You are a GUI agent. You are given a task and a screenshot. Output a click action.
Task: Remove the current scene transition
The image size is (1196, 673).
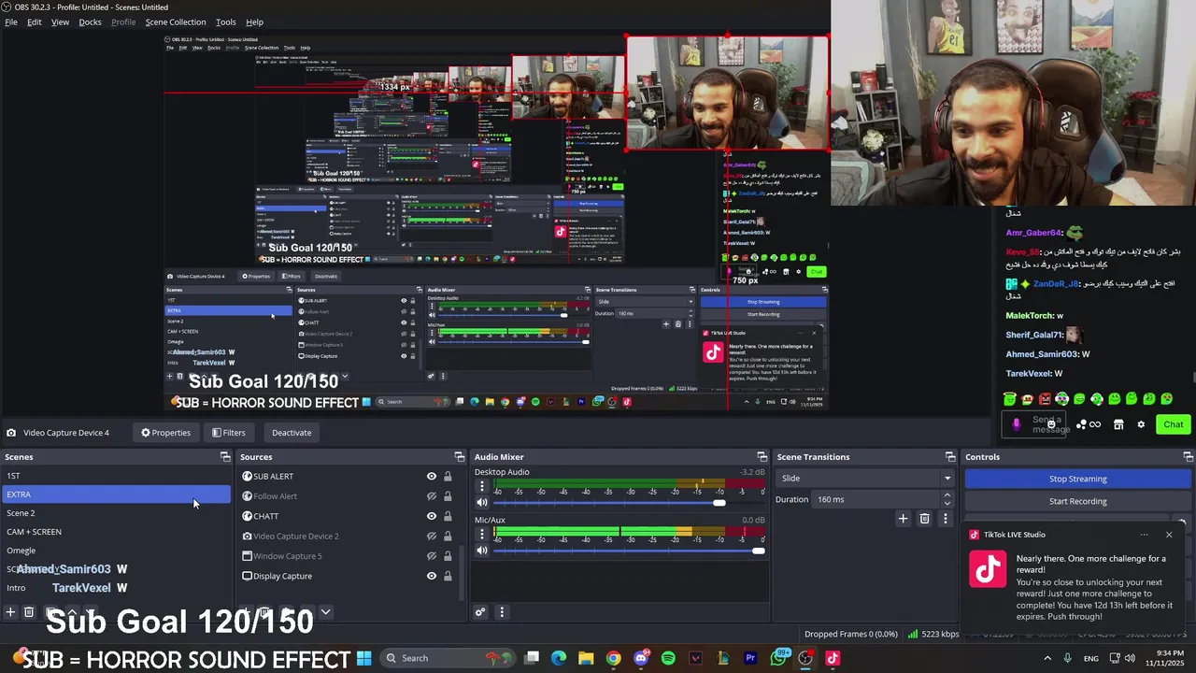[924, 519]
